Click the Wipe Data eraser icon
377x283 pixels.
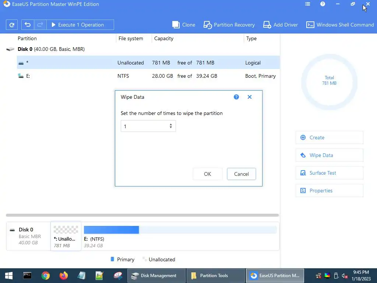(x=303, y=155)
